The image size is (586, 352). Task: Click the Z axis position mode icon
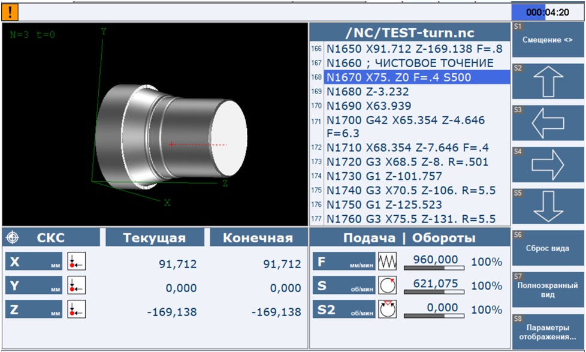coord(77,309)
